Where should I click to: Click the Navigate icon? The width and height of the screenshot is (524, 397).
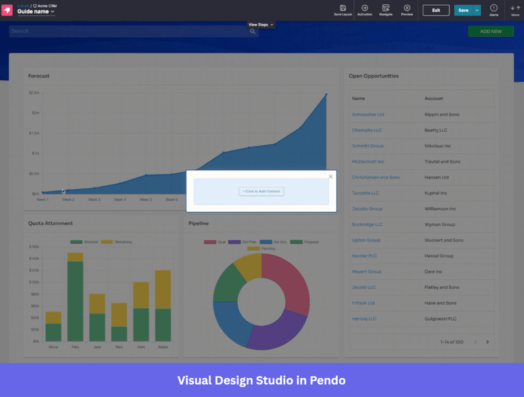pos(386,10)
